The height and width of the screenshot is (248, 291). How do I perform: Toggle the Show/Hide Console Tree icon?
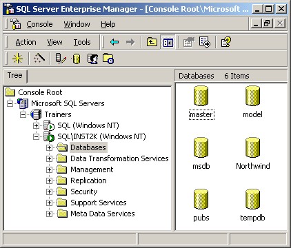[x=168, y=42]
